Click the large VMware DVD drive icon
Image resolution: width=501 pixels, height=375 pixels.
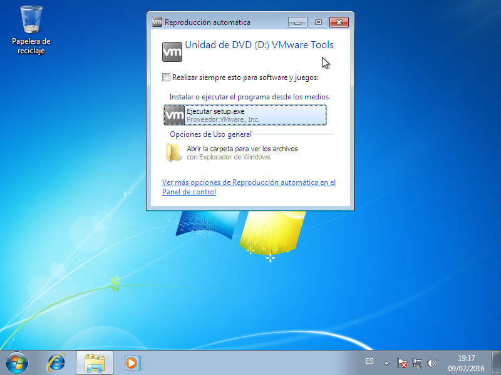tap(172, 52)
